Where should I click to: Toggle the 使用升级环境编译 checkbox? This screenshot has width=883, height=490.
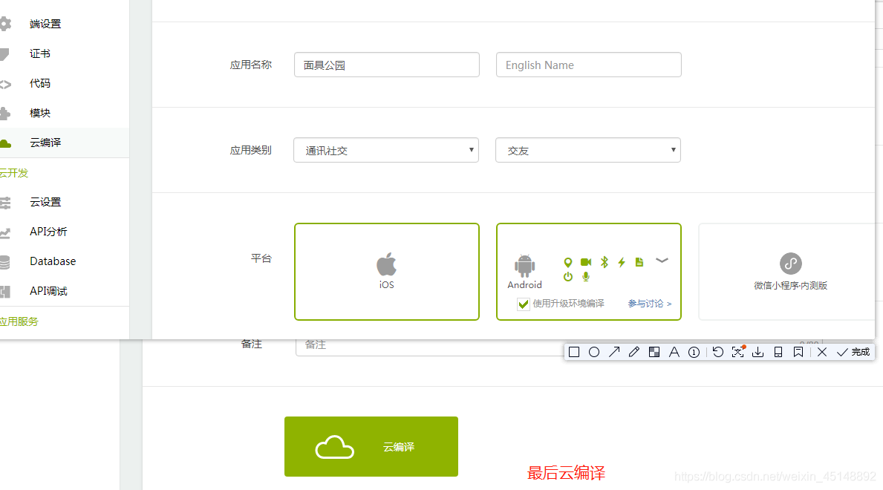tap(523, 304)
